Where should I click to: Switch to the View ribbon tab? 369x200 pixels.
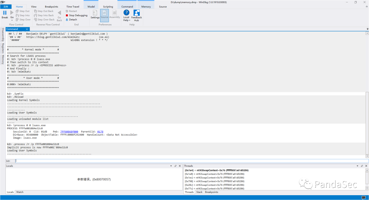[33, 6]
